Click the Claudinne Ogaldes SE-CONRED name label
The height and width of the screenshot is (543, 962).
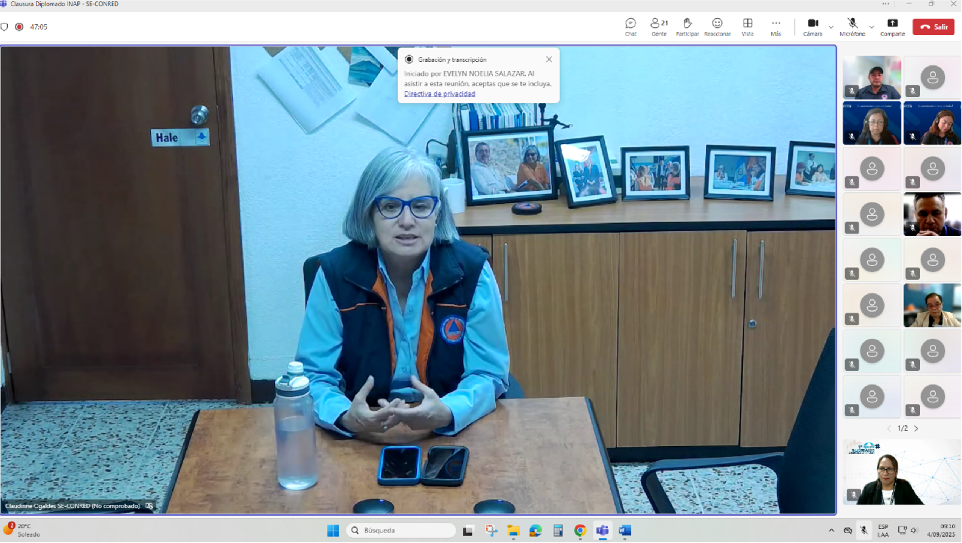coord(72,506)
